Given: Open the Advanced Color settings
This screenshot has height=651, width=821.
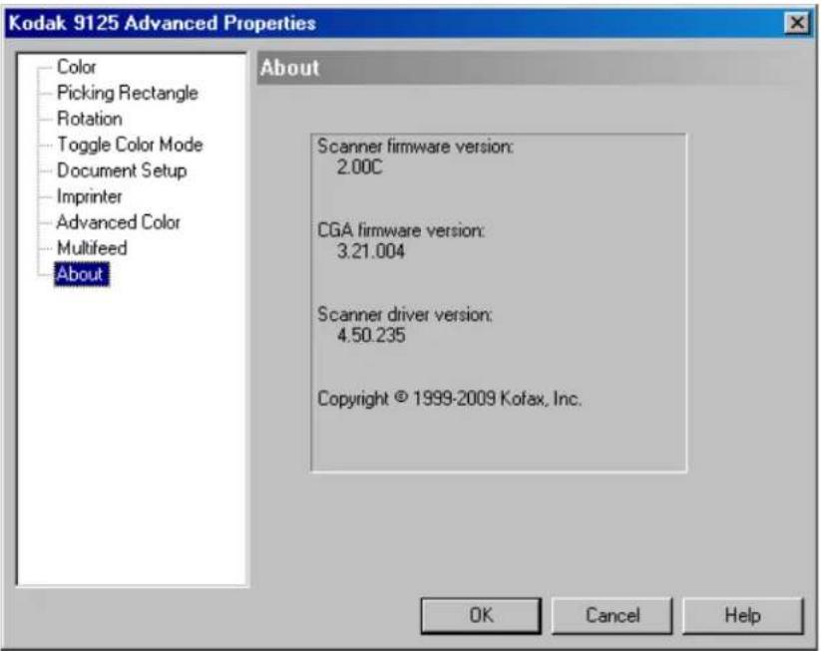Looking at the screenshot, I should point(119,222).
